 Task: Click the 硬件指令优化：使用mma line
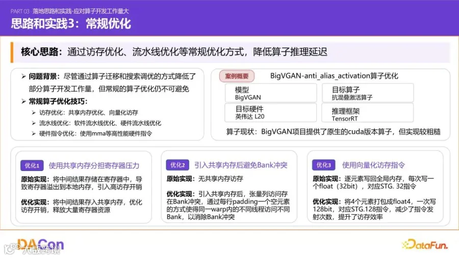click(x=95, y=133)
